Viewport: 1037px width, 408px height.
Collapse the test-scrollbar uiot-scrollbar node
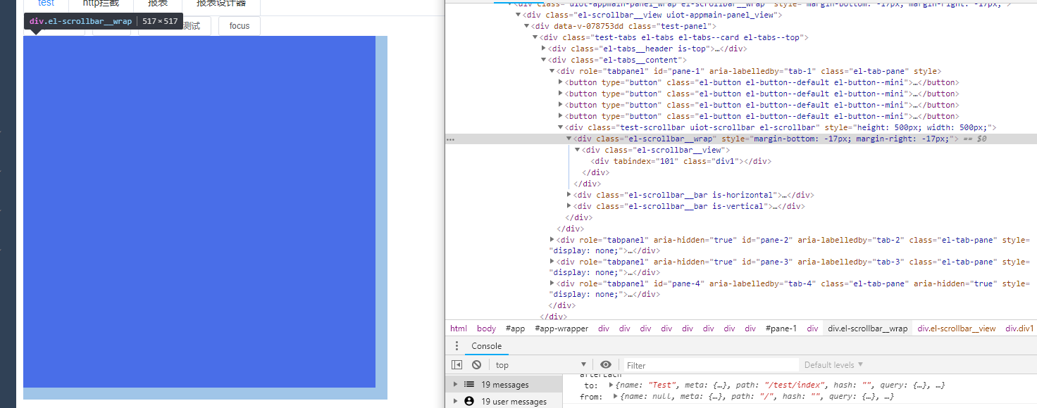tap(561, 127)
